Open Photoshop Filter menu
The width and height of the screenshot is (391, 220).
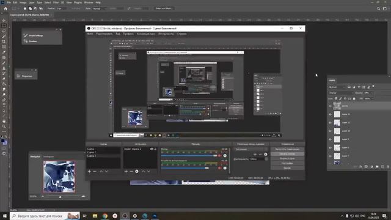click(x=56, y=2)
